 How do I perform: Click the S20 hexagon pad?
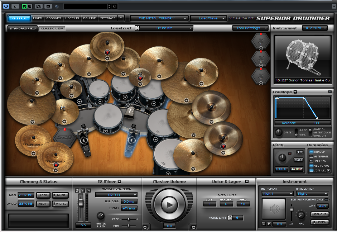pyautogui.click(x=65, y=137)
